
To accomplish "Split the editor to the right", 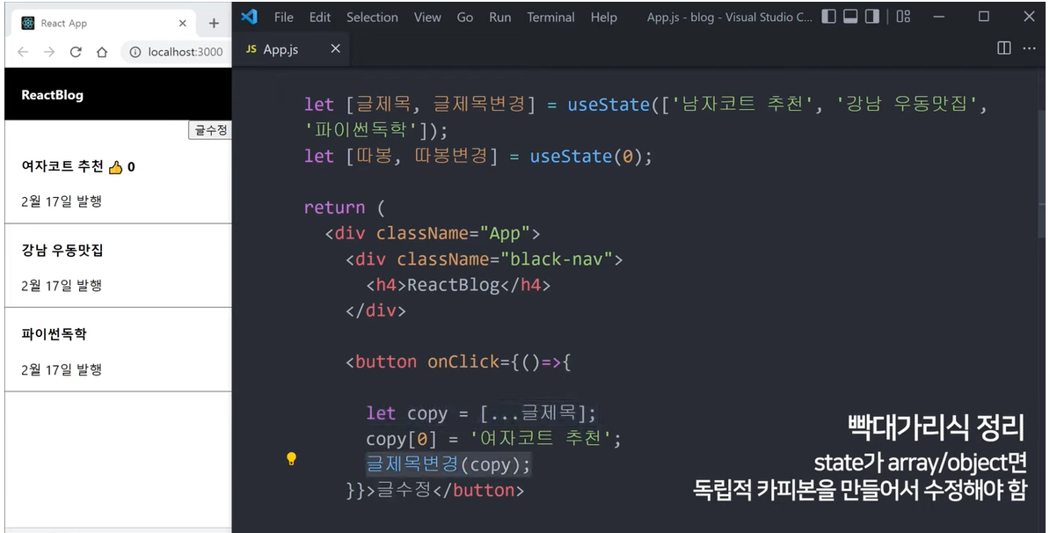I will 1003,48.
